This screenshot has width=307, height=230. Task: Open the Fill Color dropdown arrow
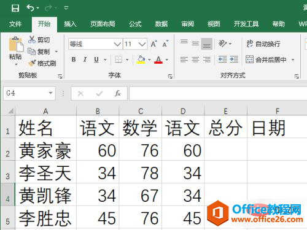coord(149,59)
